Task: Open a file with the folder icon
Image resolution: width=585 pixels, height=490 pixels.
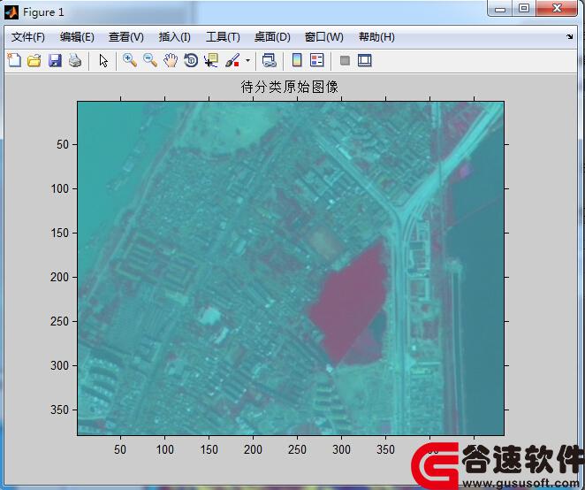Action: pos(34,60)
